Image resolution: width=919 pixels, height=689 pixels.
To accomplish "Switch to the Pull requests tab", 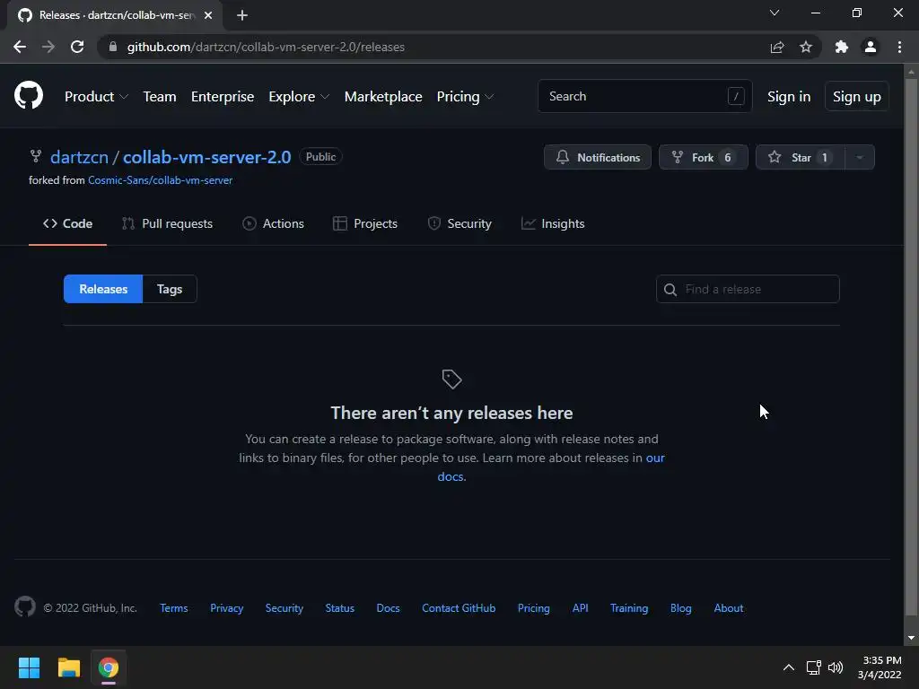I will pos(167,223).
